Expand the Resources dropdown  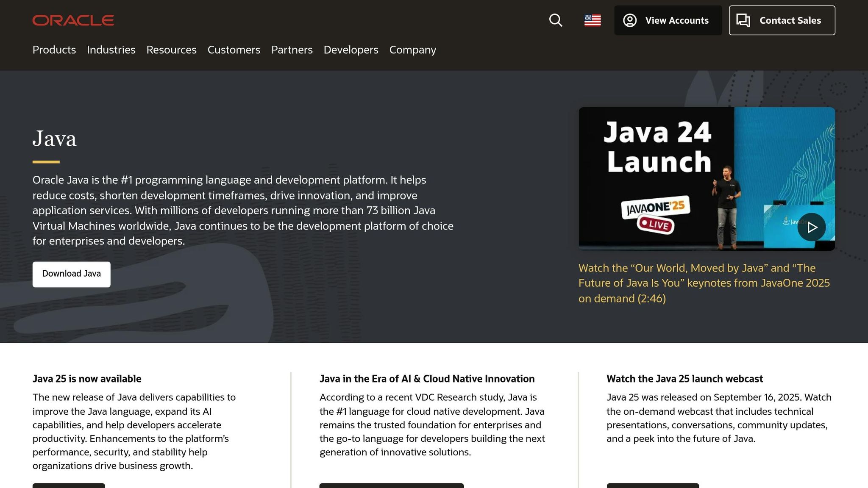(171, 50)
